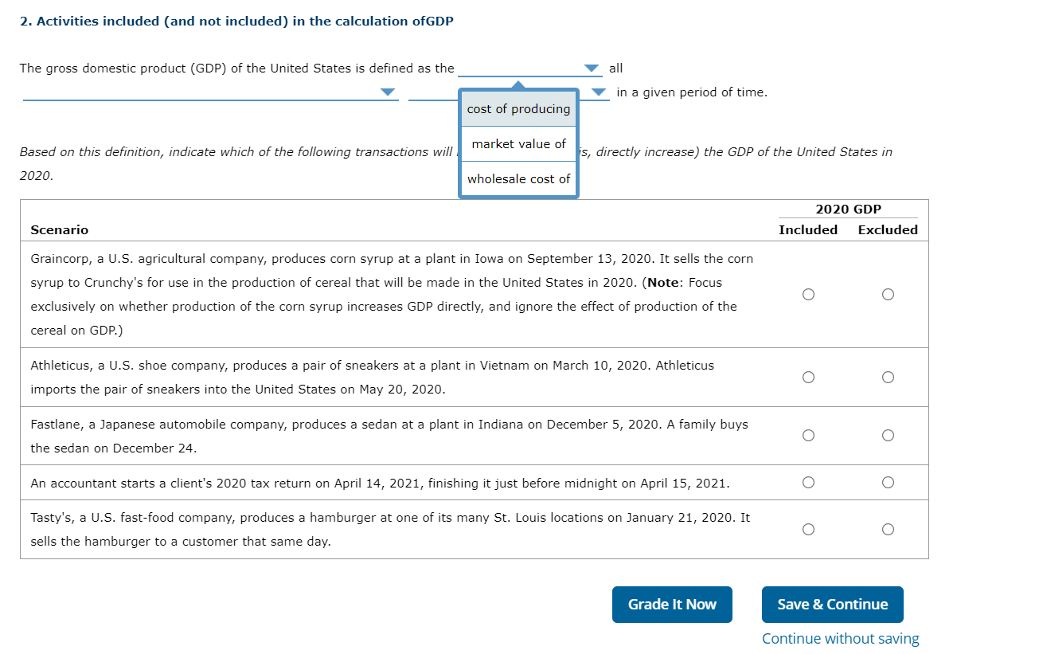The width and height of the screenshot is (1039, 654).
Task: Select Included for the Athleticus sneakers scenario
Action: (x=808, y=377)
